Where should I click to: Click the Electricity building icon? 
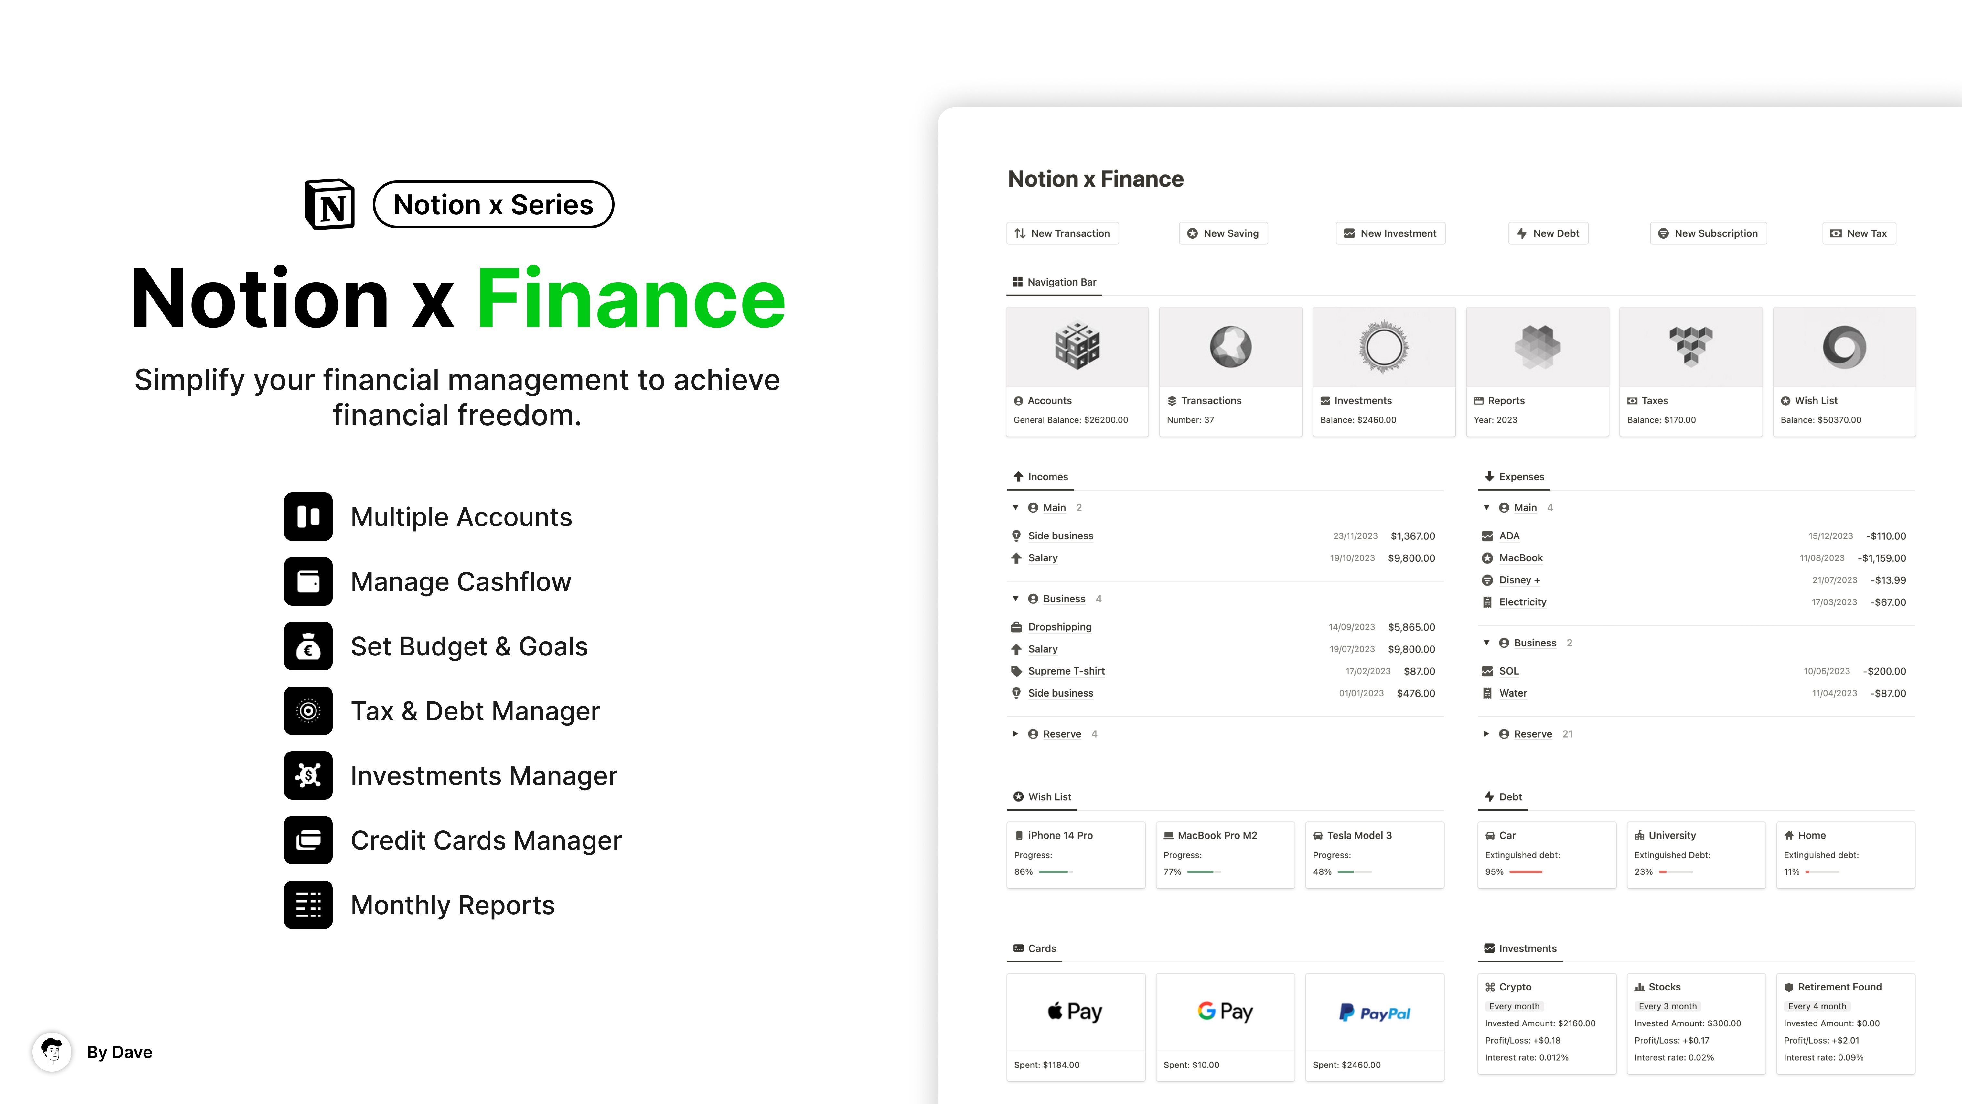(1487, 602)
